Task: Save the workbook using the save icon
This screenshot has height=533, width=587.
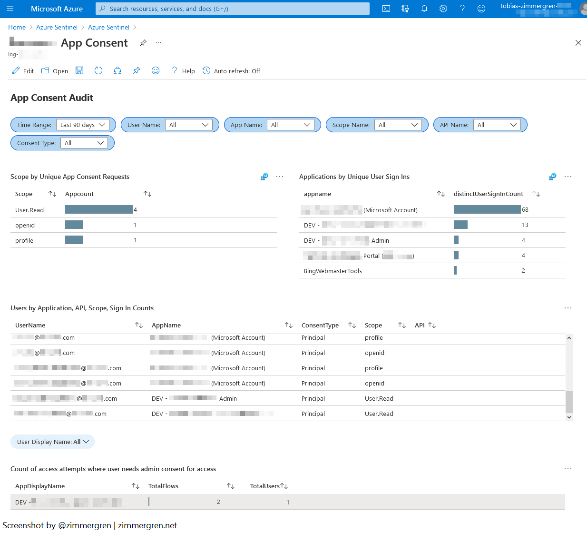Action: tap(79, 70)
